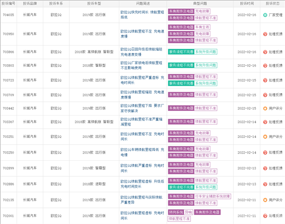
Task: Open complaint about 欧拉iQ快充时间长 续航里程降低
Action: (x=142, y=15)
